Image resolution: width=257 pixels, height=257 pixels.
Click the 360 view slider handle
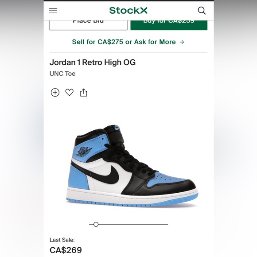[x=96, y=224]
